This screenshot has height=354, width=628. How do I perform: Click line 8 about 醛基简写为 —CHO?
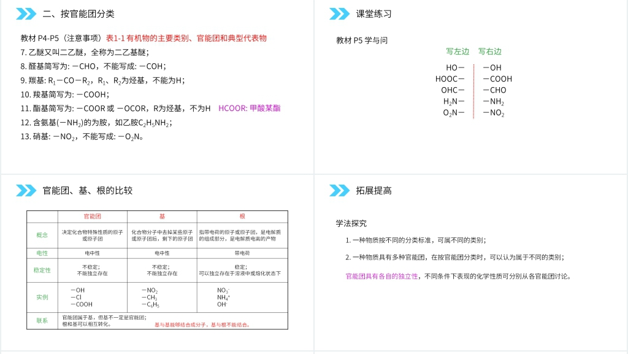93,66
